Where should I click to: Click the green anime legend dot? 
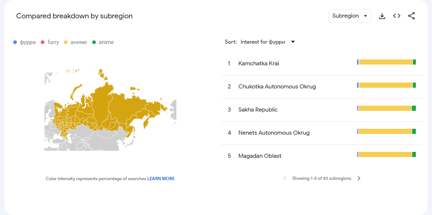94,42
